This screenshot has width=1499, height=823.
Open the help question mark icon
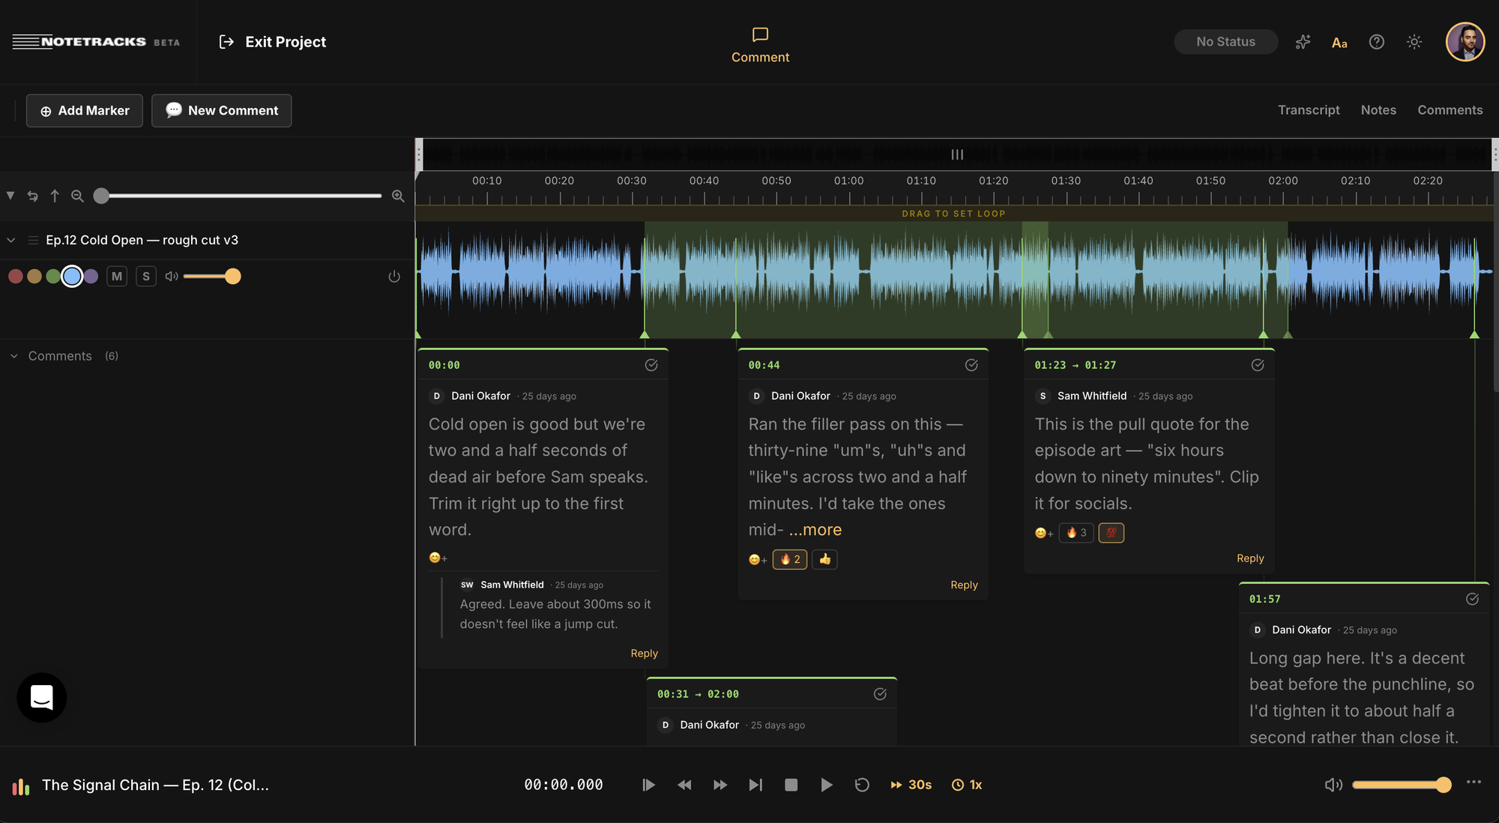pos(1377,42)
